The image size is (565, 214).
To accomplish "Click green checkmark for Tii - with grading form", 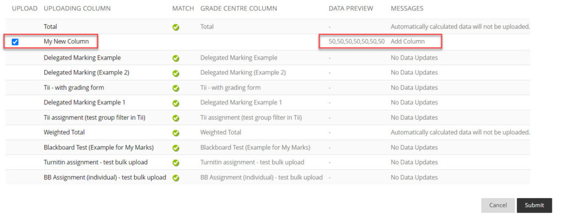I will coord(176,88).
